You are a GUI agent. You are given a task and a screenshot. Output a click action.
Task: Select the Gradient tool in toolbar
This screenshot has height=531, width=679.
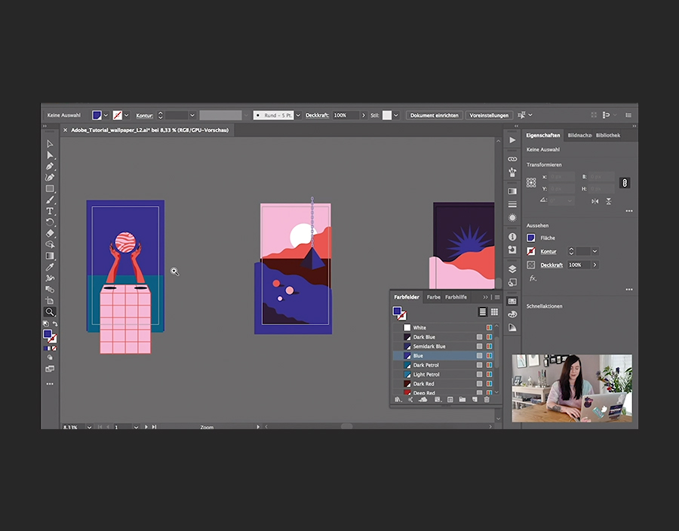[x=50, y=256]
